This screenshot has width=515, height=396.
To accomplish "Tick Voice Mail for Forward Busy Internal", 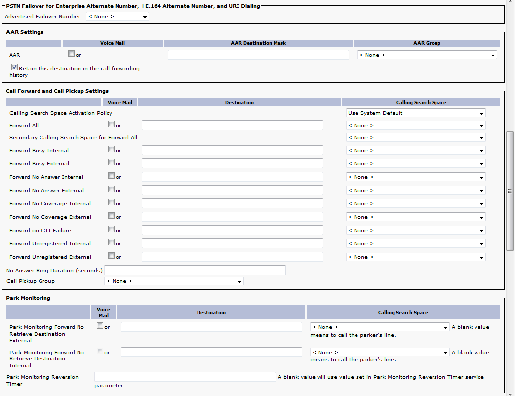I will tap(112, 150).
